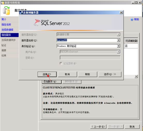The height and width of the screenshot is (131, 143).
Task: Click the 密码 password field
Action: tap(90, 58)
